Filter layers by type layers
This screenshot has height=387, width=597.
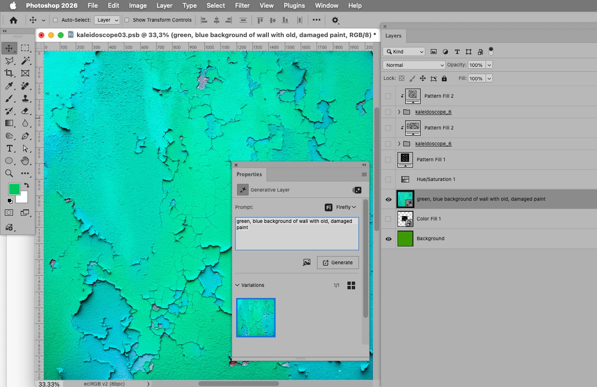pos(457,52)
